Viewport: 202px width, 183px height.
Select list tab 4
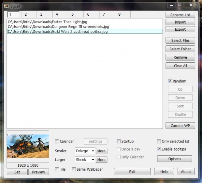(x=60, y=14)
